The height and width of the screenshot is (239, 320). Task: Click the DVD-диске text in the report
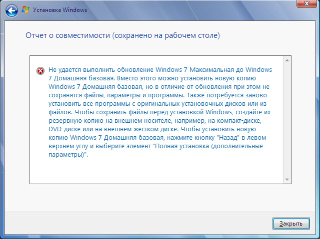64,129
